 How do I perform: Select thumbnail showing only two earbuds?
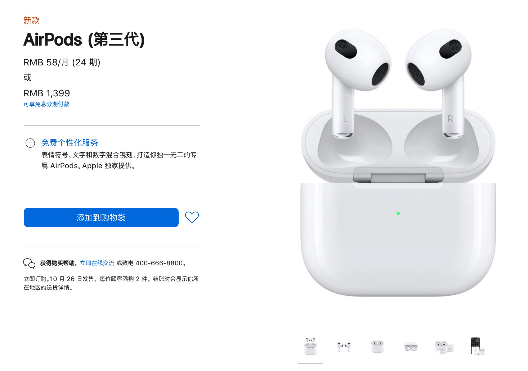(x=344, y=346)
